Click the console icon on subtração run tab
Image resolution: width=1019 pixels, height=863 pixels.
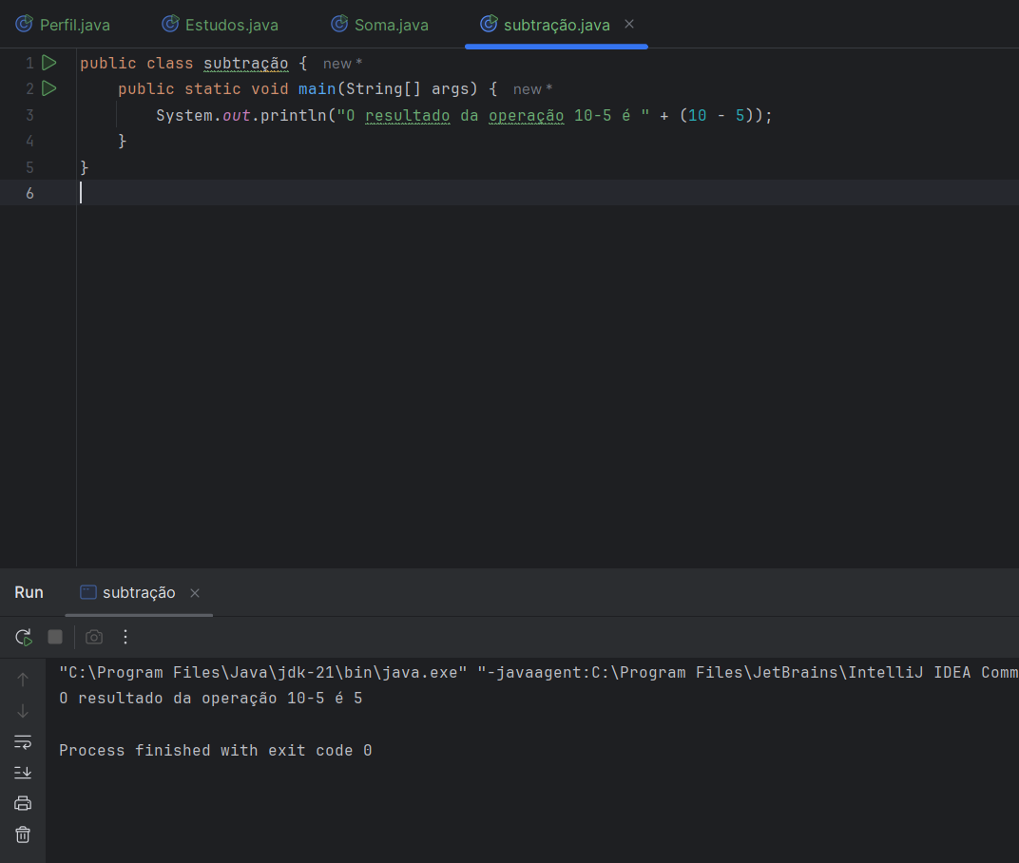coord(88,592)
